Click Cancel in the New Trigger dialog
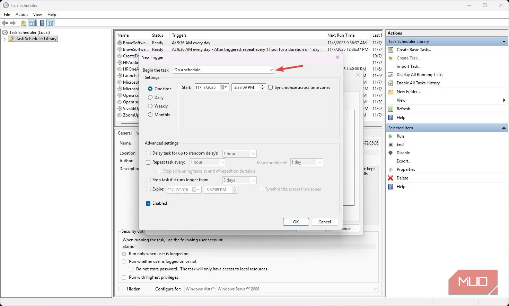509x306 pixels. [325, 222]
